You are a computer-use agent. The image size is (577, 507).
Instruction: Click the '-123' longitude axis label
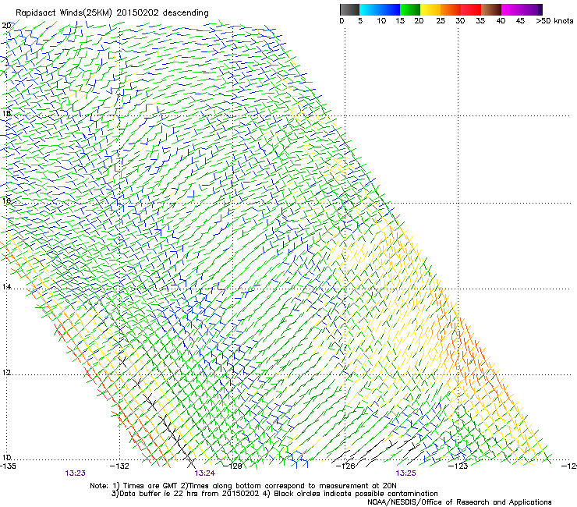(x=458, y=466)
